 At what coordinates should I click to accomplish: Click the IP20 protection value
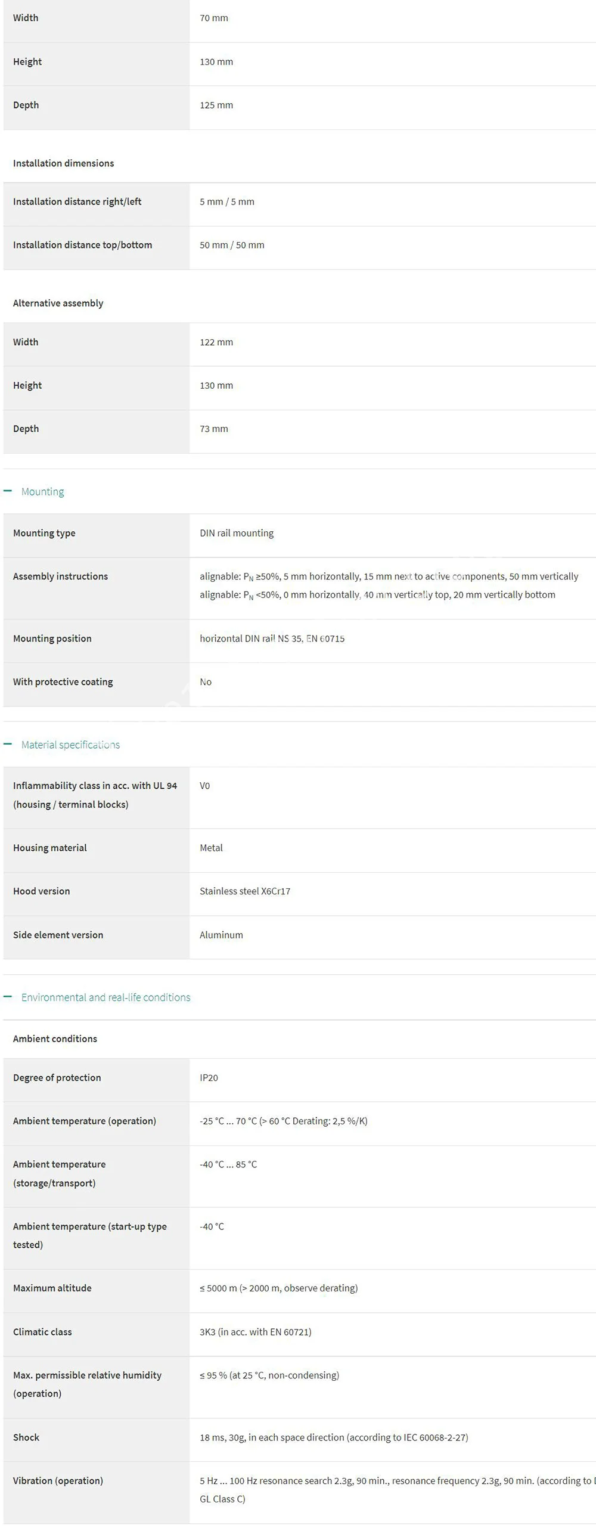click(209, 1078)
